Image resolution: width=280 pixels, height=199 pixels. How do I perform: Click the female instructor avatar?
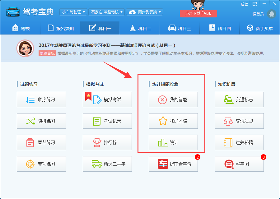coord(25,49)
